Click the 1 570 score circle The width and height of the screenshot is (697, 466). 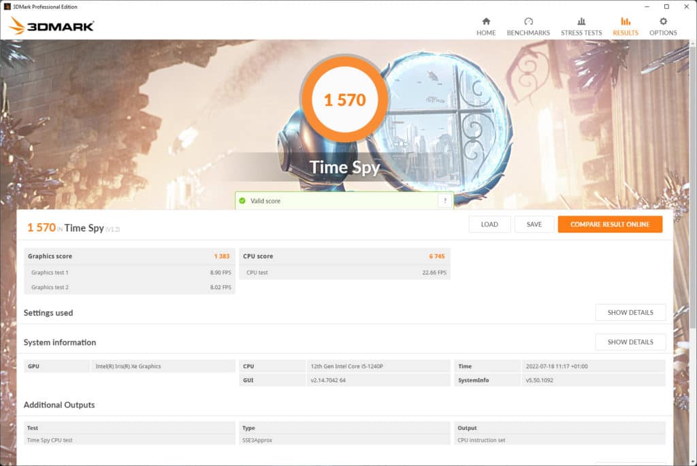click(x=344, y=99)
